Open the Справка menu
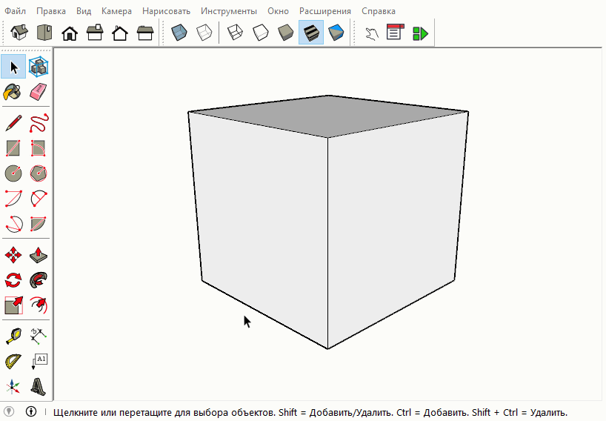The width and height of the screenshot is (606, 421). 379,11
